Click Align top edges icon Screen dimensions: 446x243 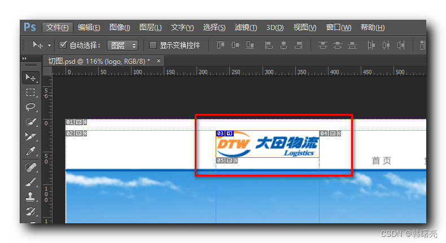(221, 45)
